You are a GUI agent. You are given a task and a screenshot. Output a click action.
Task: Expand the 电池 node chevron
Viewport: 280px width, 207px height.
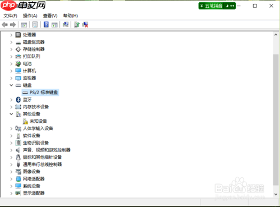coord(11,64)
